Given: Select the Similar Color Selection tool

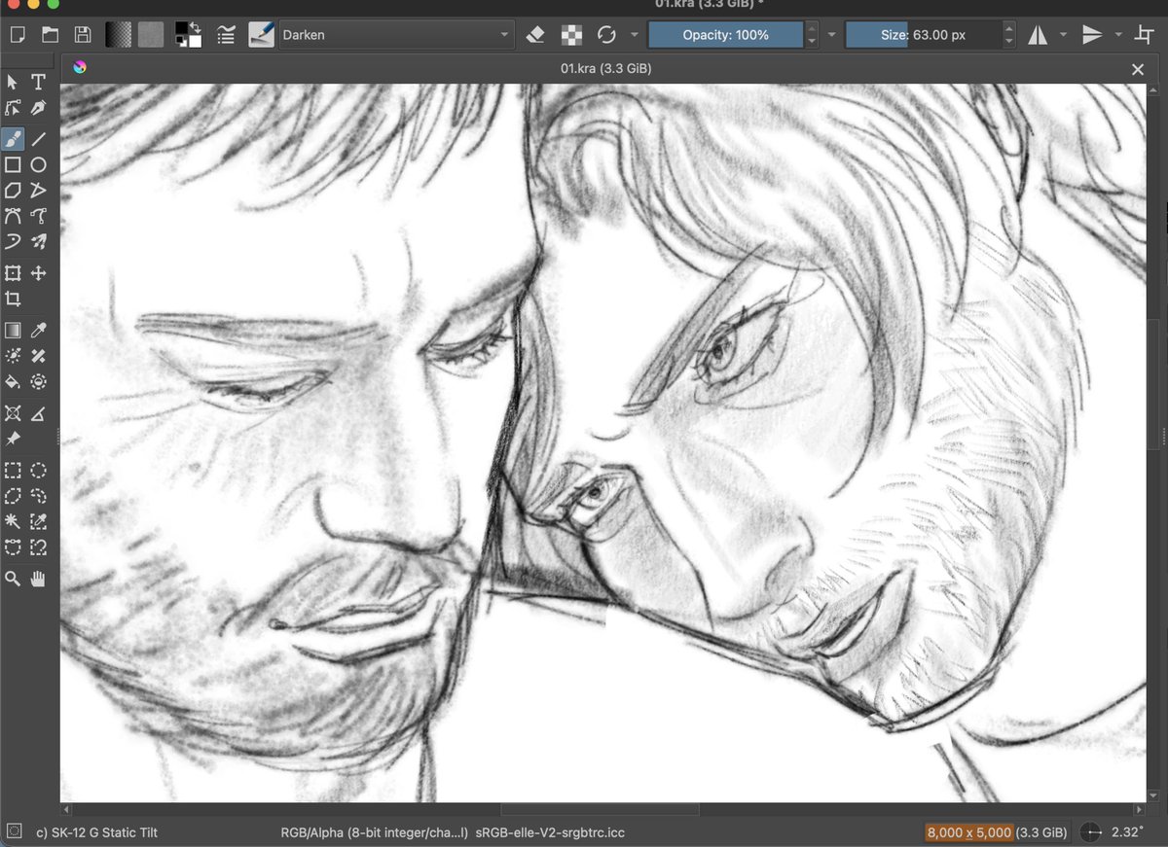Looking at the screenshot, I should tap(38, 521).
